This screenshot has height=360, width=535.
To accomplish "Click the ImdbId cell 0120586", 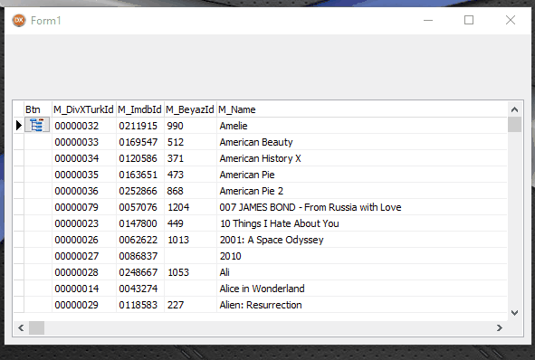I will pos(140,158).
